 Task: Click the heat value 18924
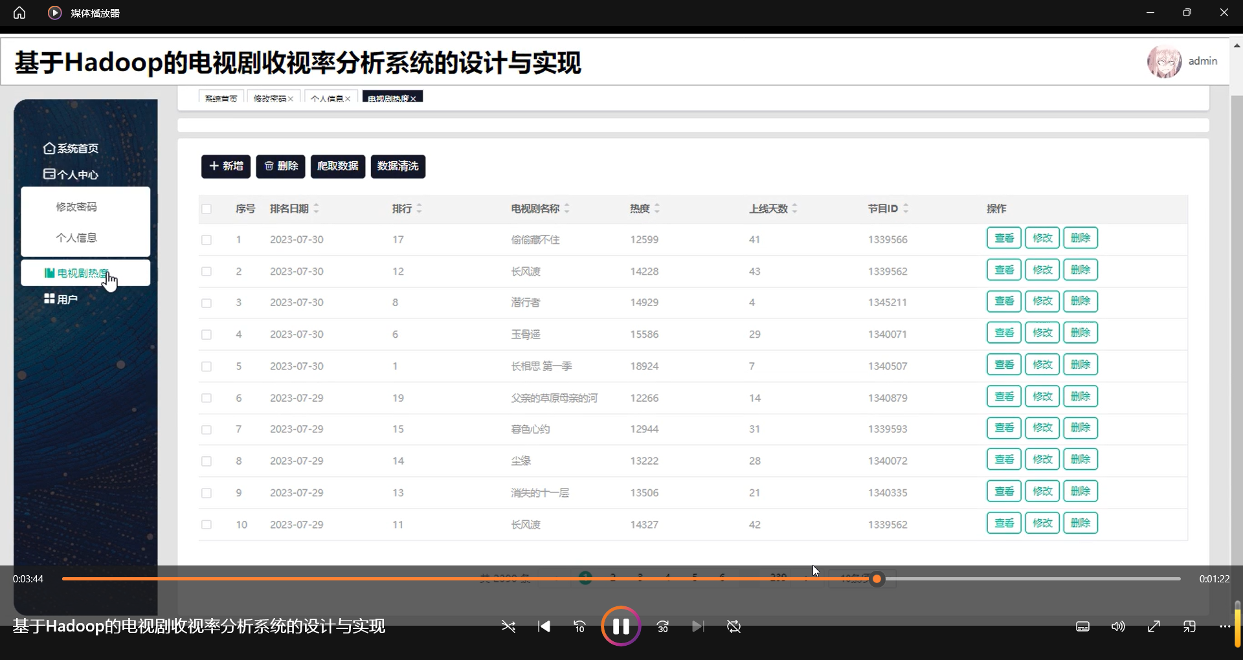[x=644, y=366]
